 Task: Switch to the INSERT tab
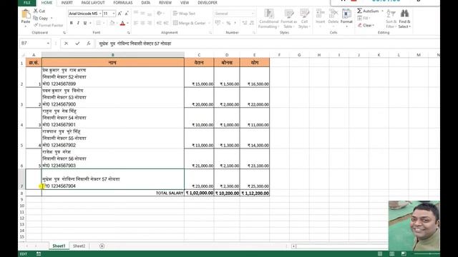pyautogui.click(x=67, y=3)
